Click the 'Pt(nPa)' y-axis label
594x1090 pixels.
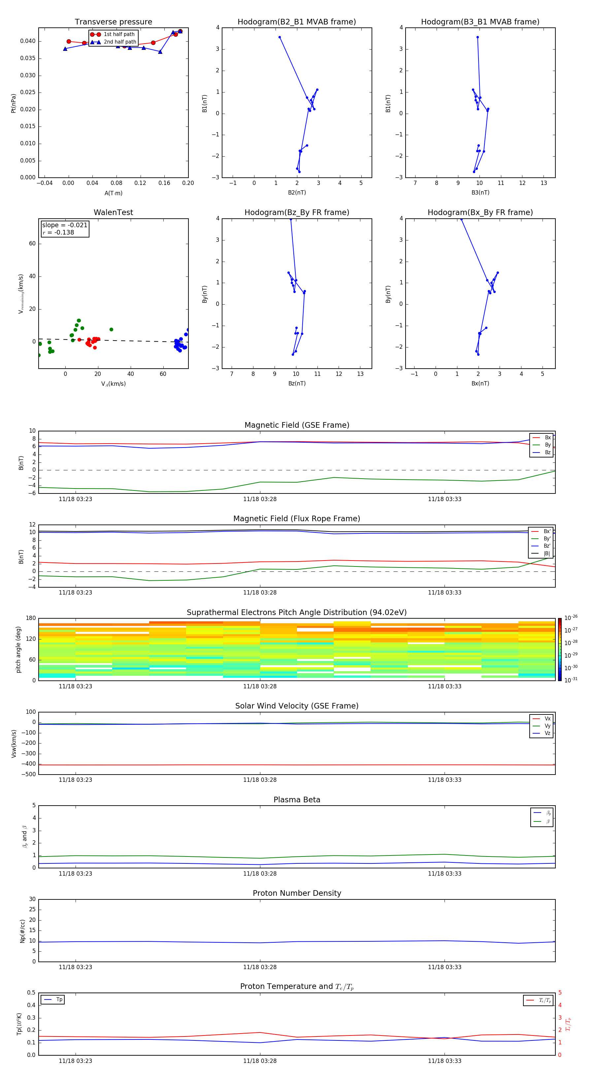tap(14, 103)
